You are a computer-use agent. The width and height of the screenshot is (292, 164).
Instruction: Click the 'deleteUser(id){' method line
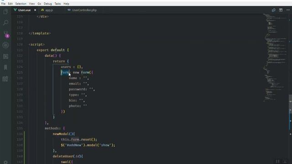tap(68, 156)
